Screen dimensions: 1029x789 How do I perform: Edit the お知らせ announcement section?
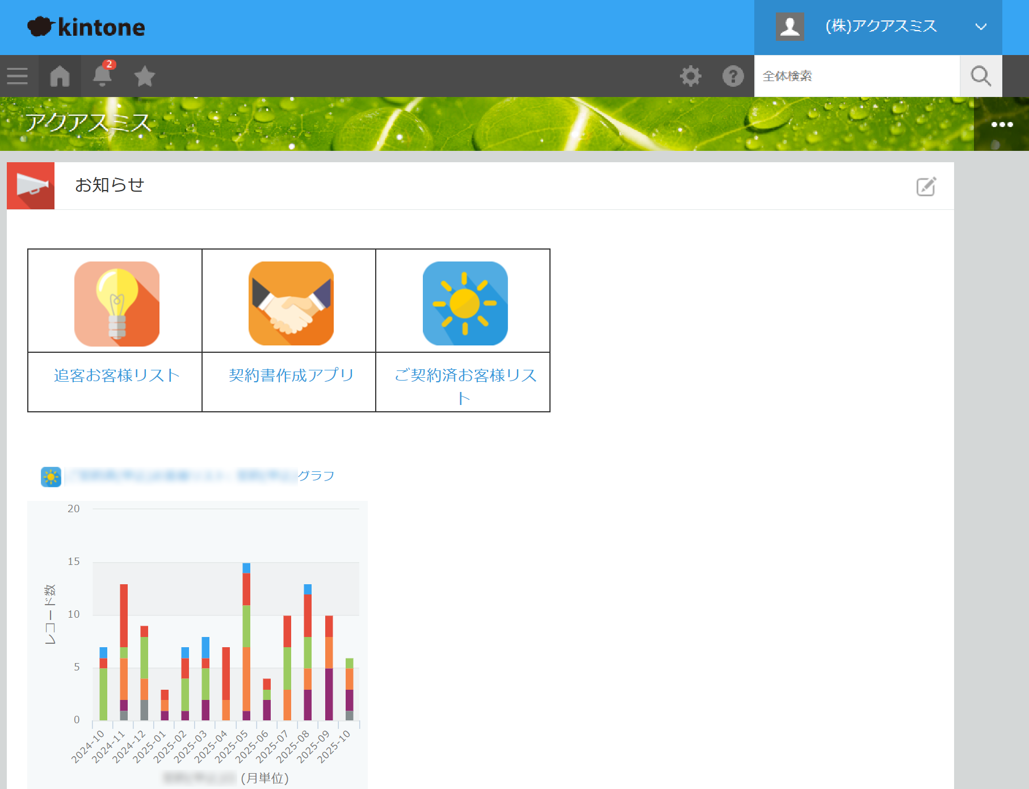click(926, 186)
